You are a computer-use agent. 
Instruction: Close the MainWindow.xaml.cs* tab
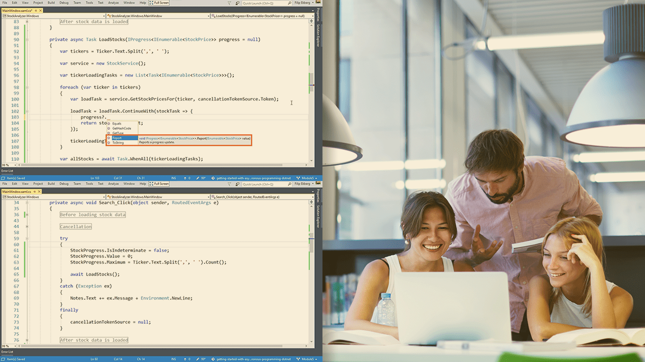[x=40, y=11]
